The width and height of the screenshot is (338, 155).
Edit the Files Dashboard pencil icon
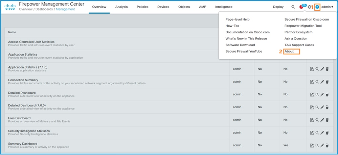tap(322, 120)
